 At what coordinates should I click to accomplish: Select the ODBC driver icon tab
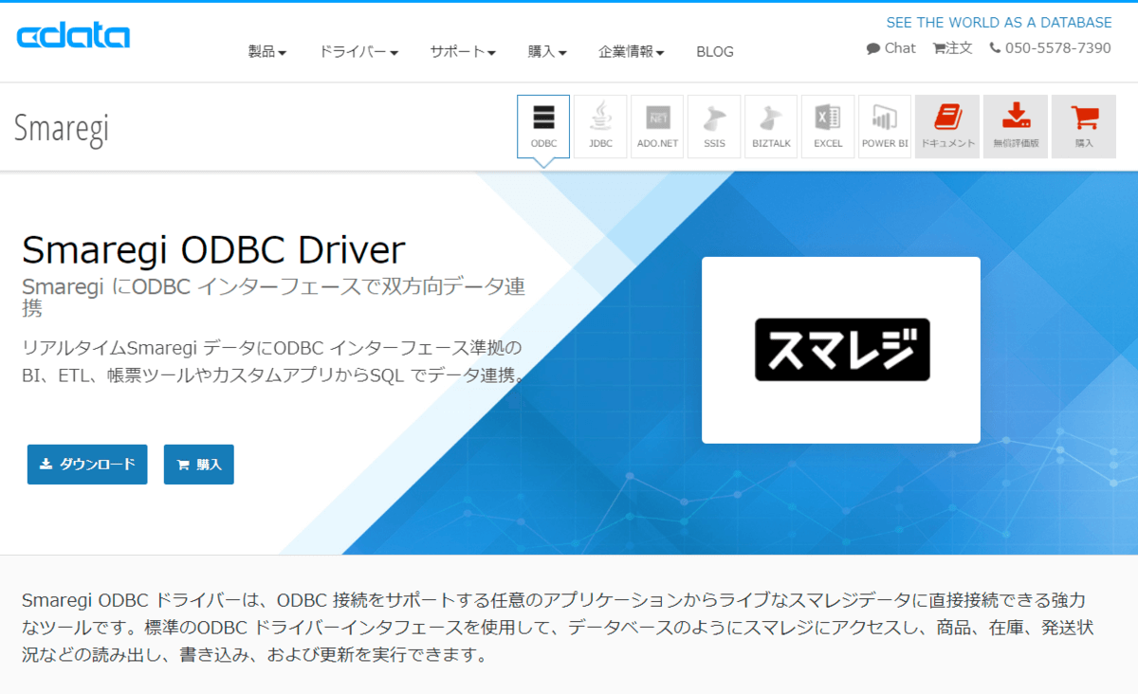click(543, 126)
